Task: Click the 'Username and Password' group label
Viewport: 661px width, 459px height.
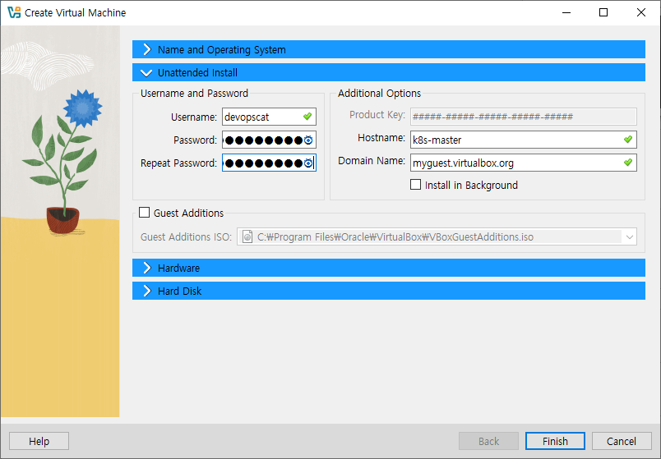Action: pos(194,93)
